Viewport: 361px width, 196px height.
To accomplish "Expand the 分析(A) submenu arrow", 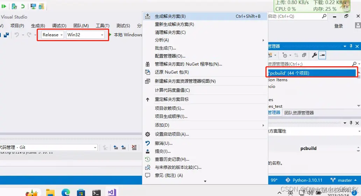I will 263,40.
